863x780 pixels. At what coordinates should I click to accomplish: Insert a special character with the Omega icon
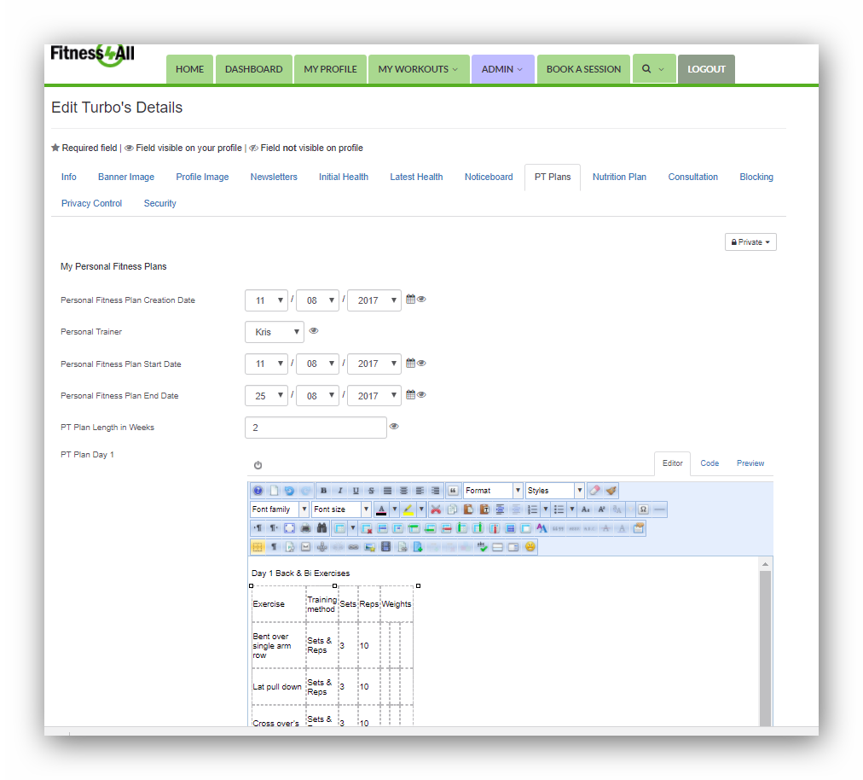coord(643,509)
